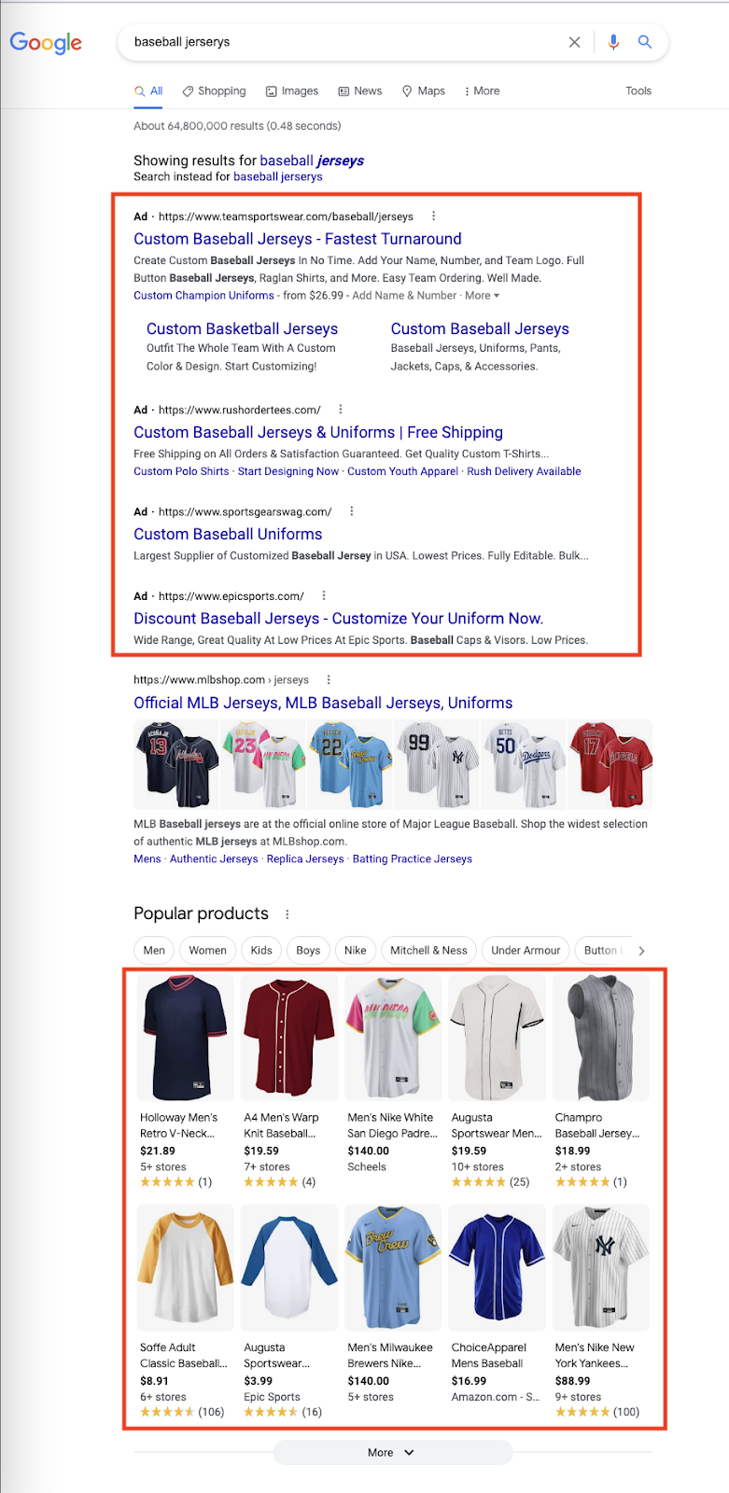Click the blue magnifier search icon
The image size is (729, 1493).
[644, 42]
